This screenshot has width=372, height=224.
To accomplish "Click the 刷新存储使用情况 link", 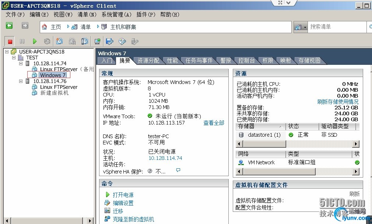I will pos(338,102).
